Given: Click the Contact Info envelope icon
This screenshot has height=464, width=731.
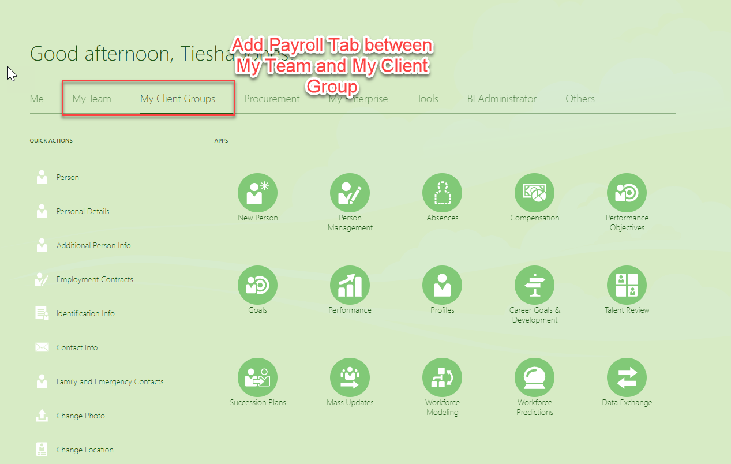Looking at the screenshot, I should coord(42,347).
